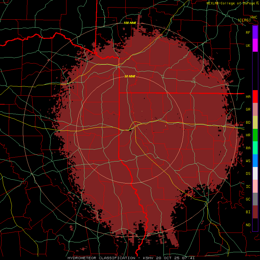Click the 'BD' legend label
The width and height of the screenshot is (260, 260).
248,122
